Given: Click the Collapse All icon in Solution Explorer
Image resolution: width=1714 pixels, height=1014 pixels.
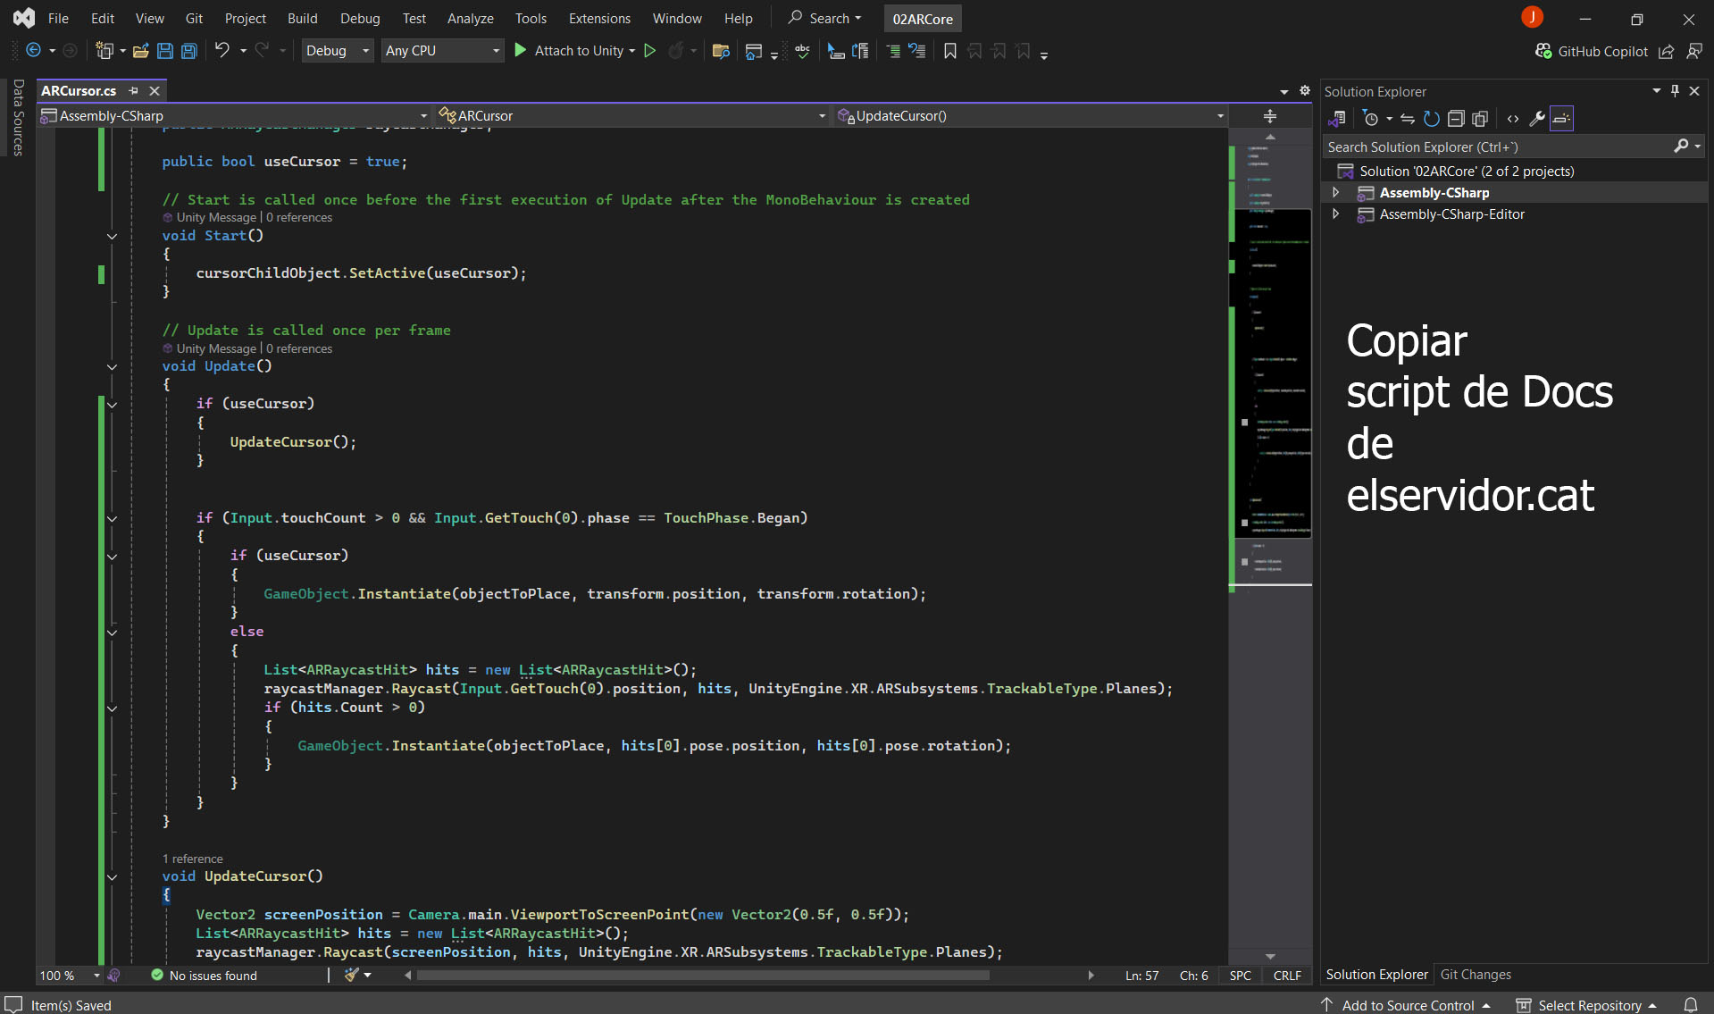Looking at the screenshot, I should tap(1456, 119).
